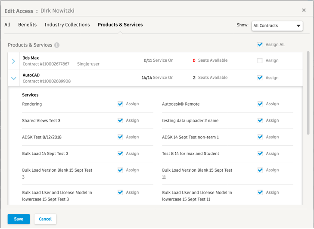Screen dimensions: 314x229
Task: Click the 0/11 Service On text
Action: (159, 60)
